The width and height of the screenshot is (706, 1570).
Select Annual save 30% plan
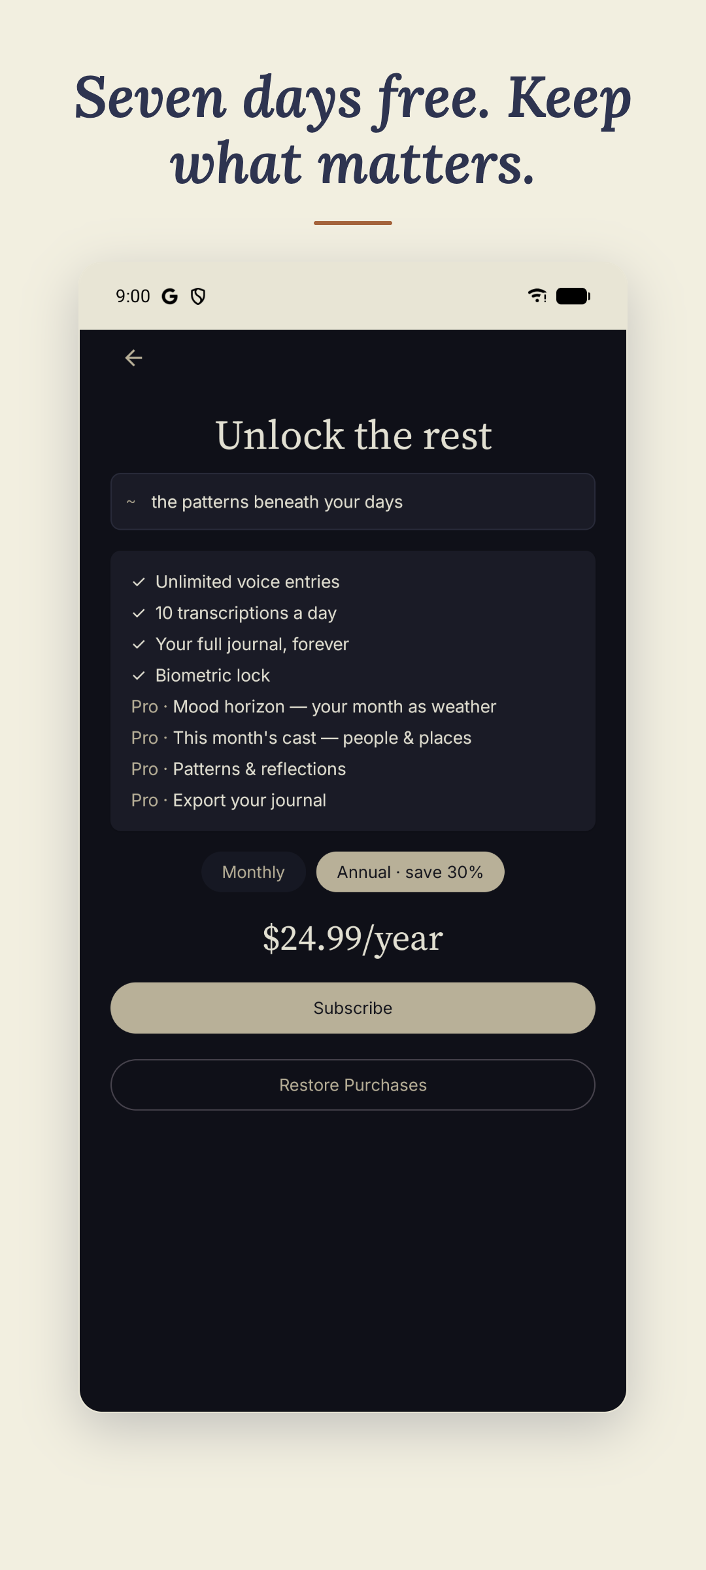tap(411, 872)
